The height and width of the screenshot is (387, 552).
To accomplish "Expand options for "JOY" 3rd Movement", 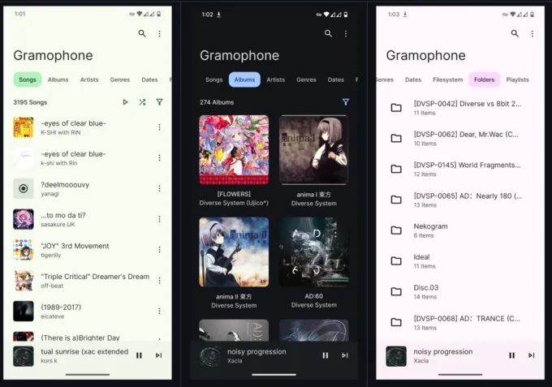I will tap(159, 250).
